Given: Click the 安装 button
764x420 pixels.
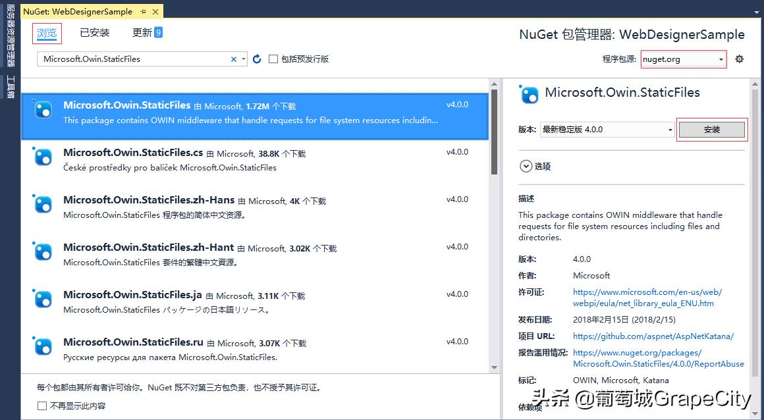Looking at the screenshot, I should (712, 130).
